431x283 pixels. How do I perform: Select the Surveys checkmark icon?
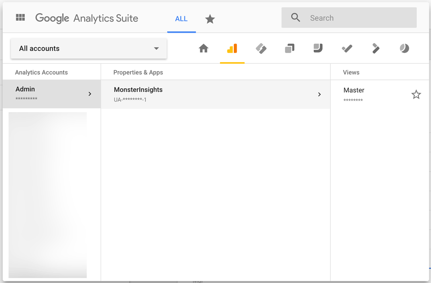pos(347,49)
